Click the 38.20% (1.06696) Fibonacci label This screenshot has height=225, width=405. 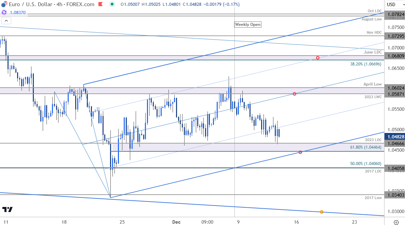pyautogui.click(x=365, y=64)
